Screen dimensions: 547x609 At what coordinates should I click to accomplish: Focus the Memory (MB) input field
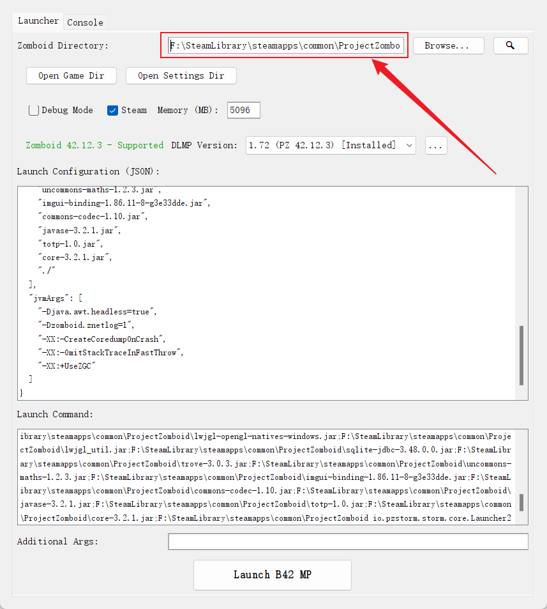pos(243,111)
